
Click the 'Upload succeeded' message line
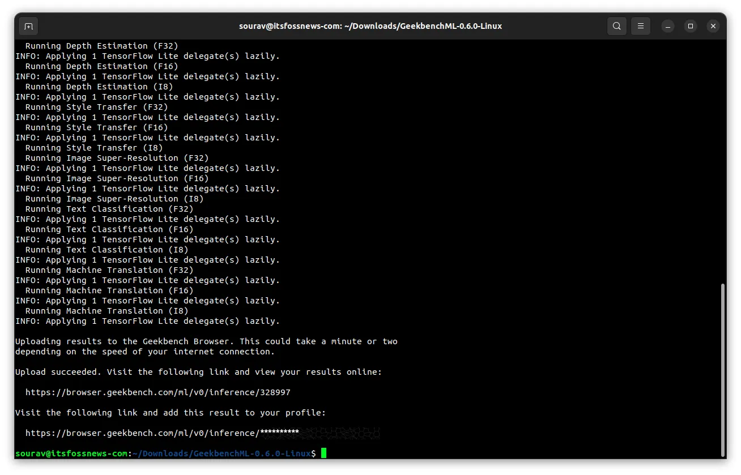199,372
